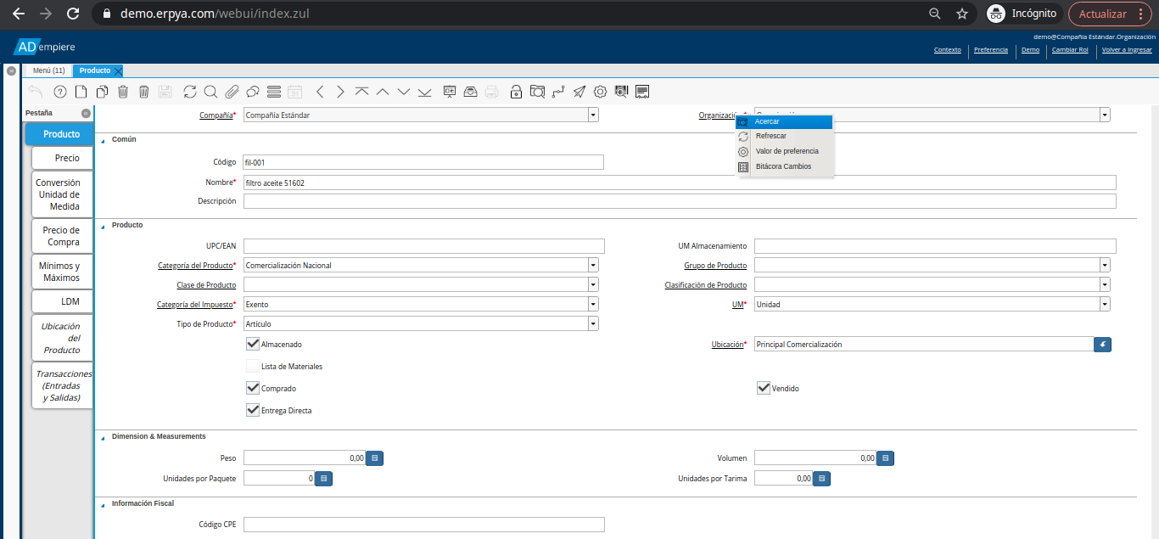Open the Chat speech bubbles icon
The width and height of the screenshot is (1159, 539).
pos(253,92)
